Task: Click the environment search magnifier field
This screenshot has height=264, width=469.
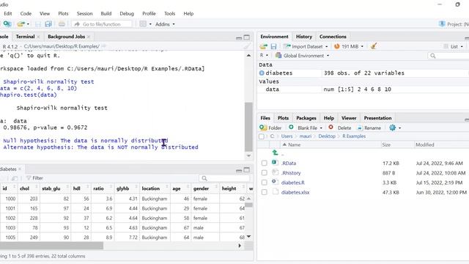Action: tap(448, 56)
